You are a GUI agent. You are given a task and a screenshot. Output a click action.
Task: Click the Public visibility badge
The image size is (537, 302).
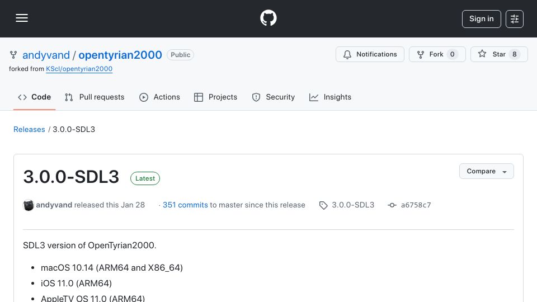point(180,55)
